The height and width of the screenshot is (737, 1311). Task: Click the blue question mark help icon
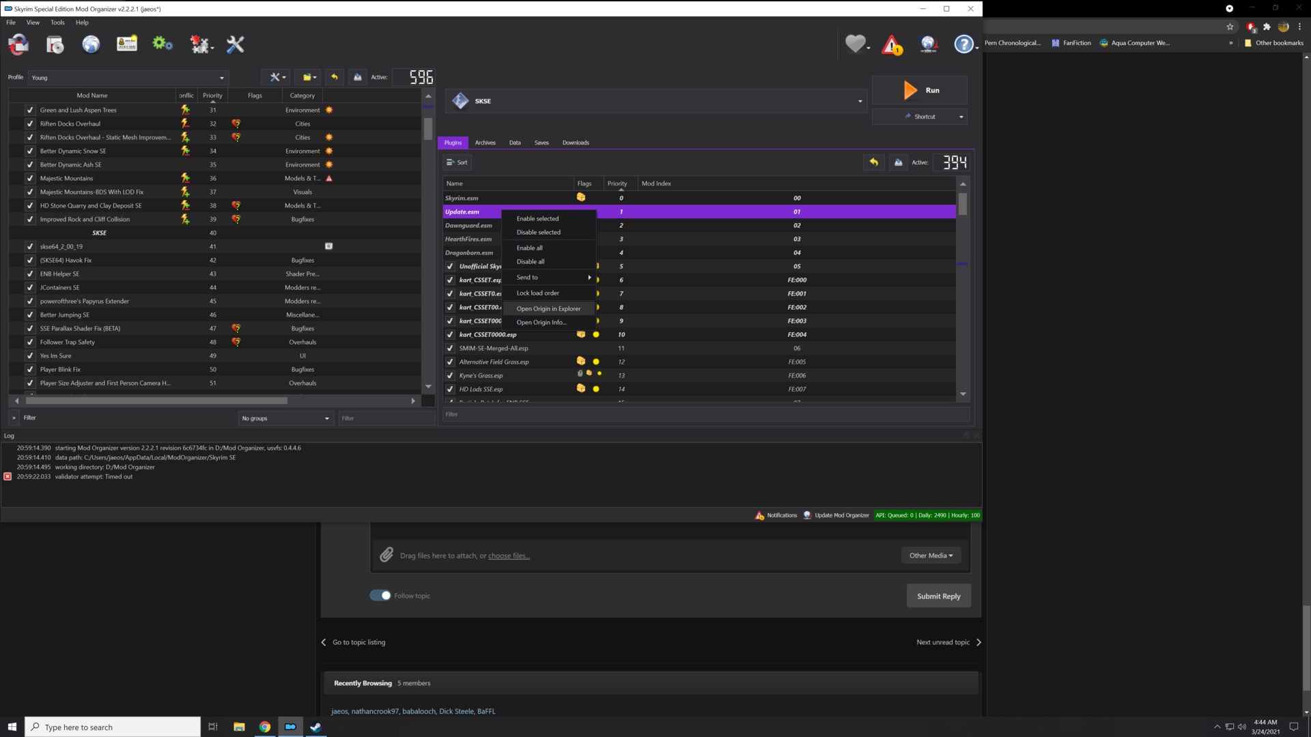(x=964, y=45)
